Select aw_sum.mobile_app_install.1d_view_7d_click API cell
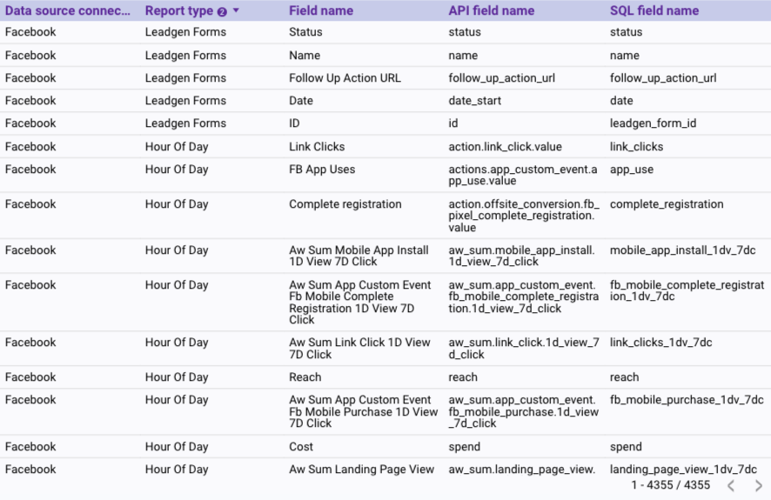The image size is (771, 500). tap(521, 256)
